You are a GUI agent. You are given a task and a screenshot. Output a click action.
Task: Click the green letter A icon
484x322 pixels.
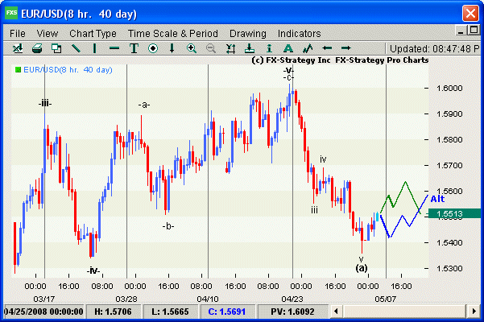coord(288,48)
